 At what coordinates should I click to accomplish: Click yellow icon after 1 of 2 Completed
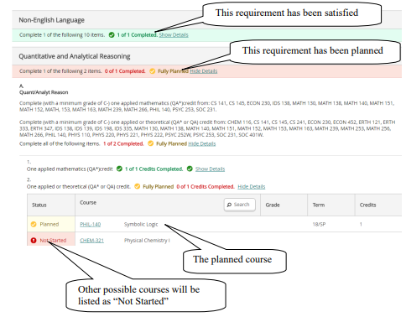[151, 143]
